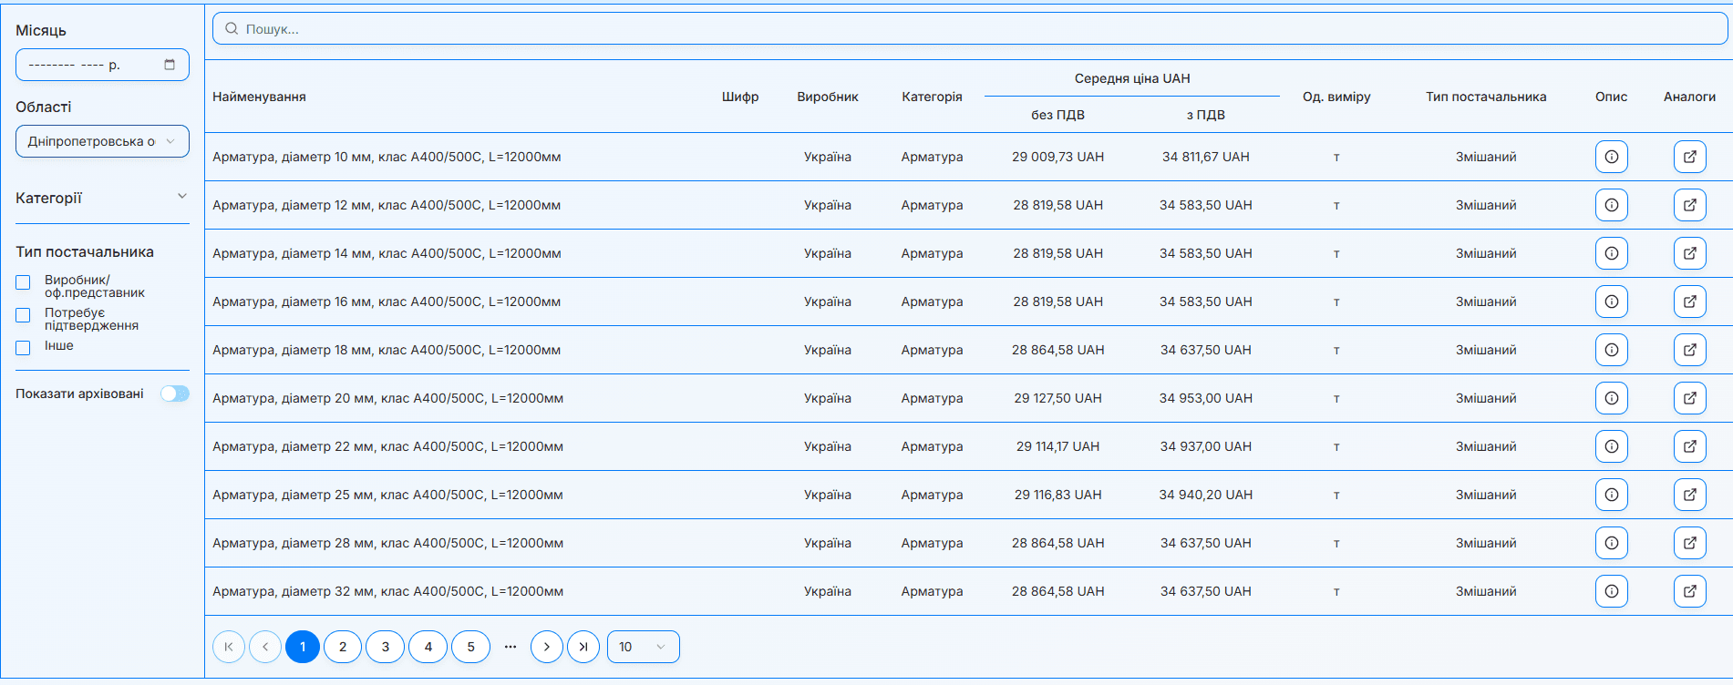Open analogs for 12 mm rebar row

tap(1689, 205)
